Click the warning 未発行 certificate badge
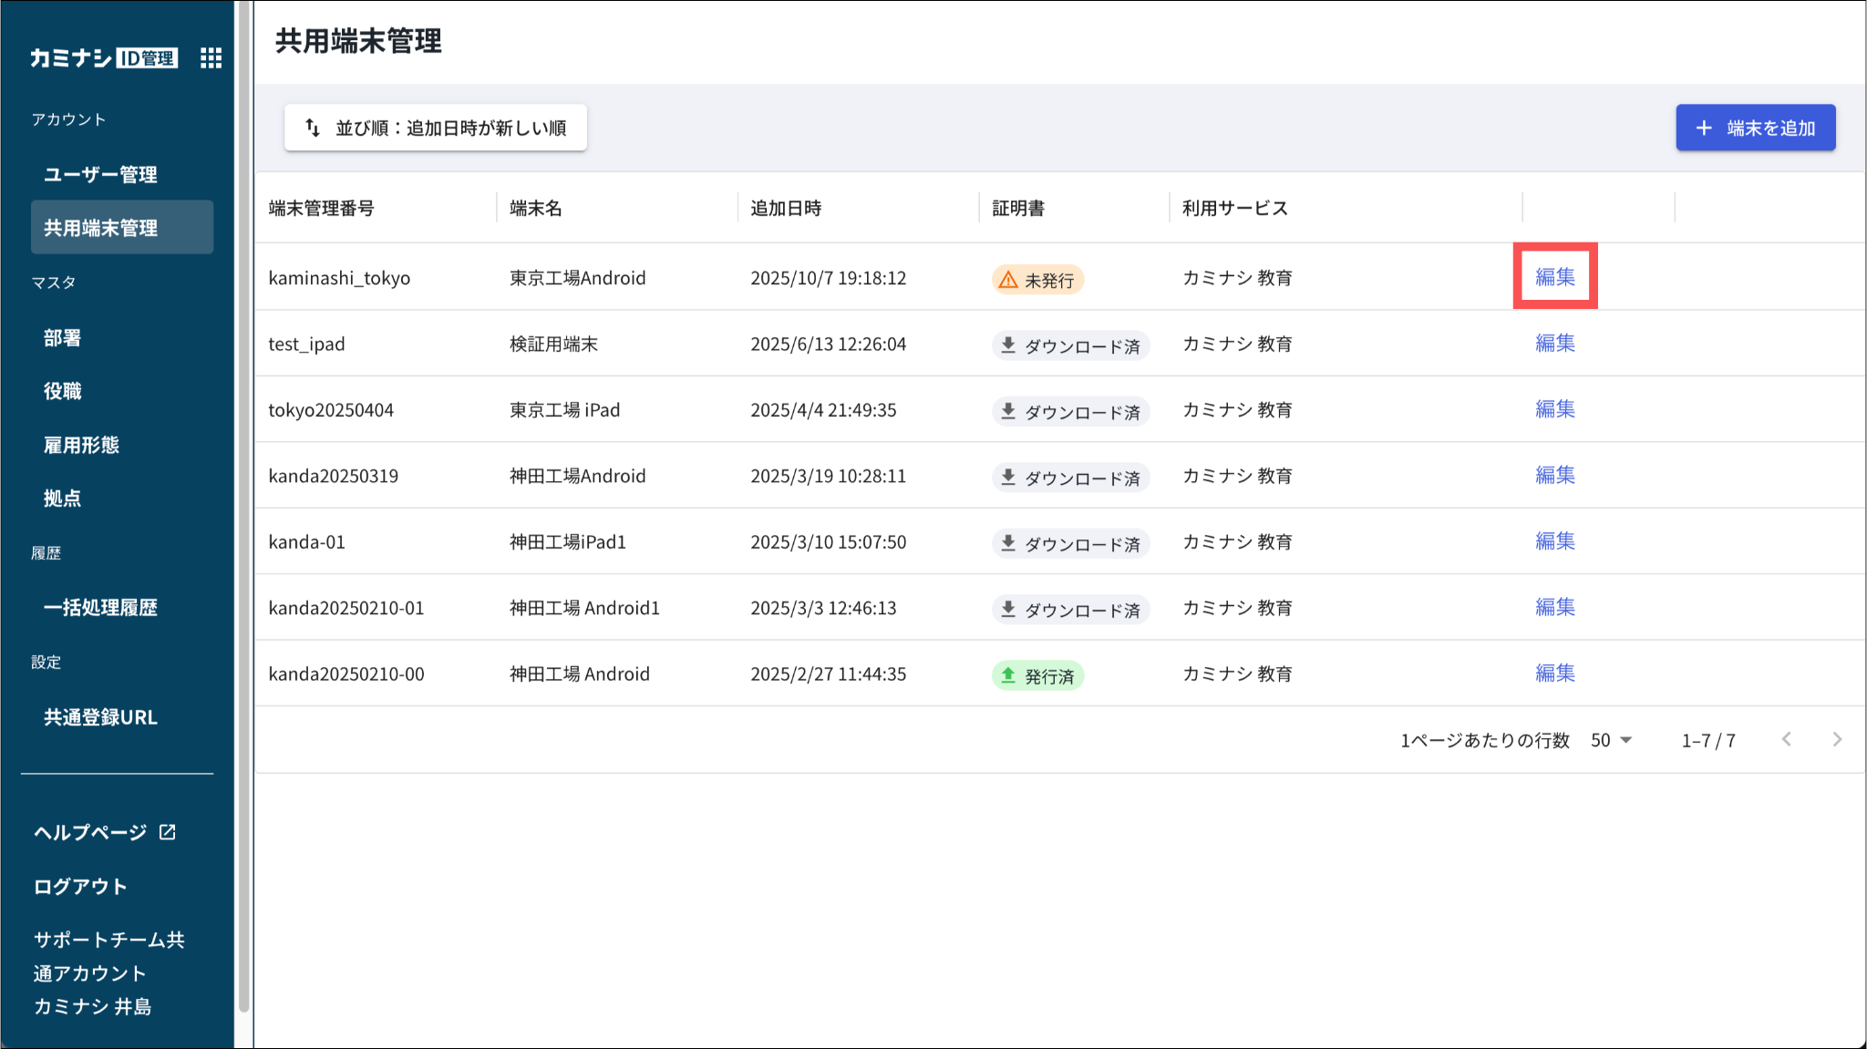The width and height of the screenshot is (1867, 1049). click(x=1037, y=280)
